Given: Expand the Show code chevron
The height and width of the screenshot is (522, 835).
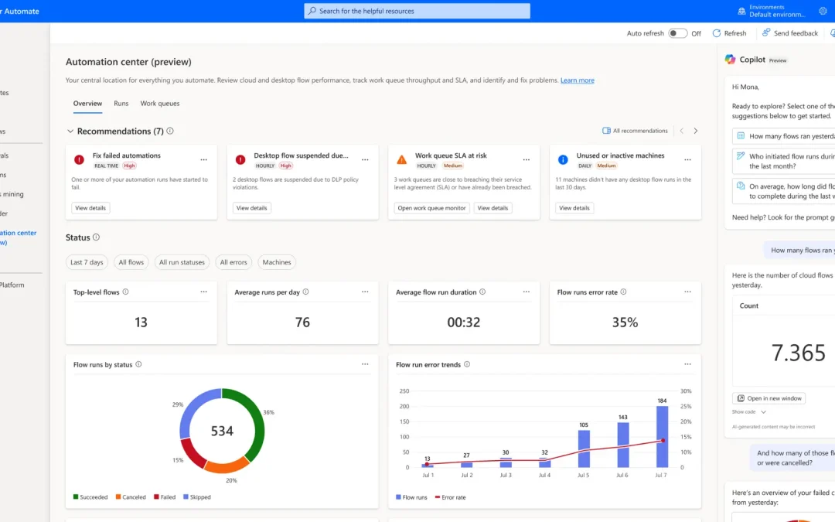Looking at the screenshot, I should (763, 411).
